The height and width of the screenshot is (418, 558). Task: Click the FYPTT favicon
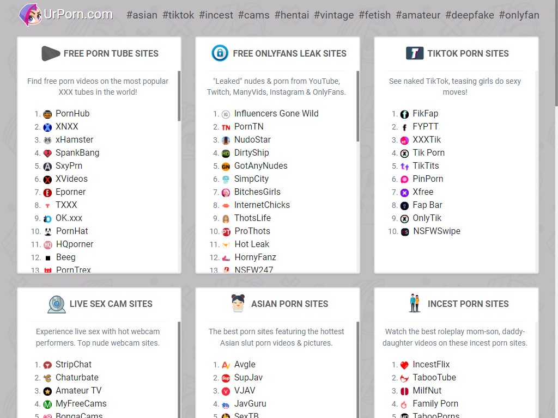pyautogui.click(x=404, y=127)
